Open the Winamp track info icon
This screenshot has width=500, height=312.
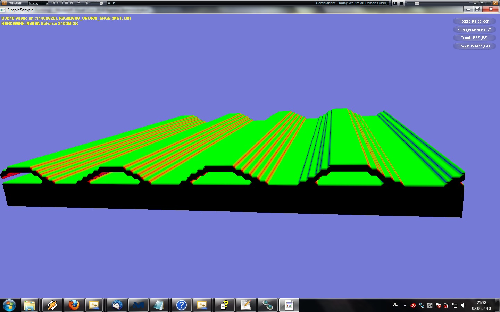click(x=395, y=3)
